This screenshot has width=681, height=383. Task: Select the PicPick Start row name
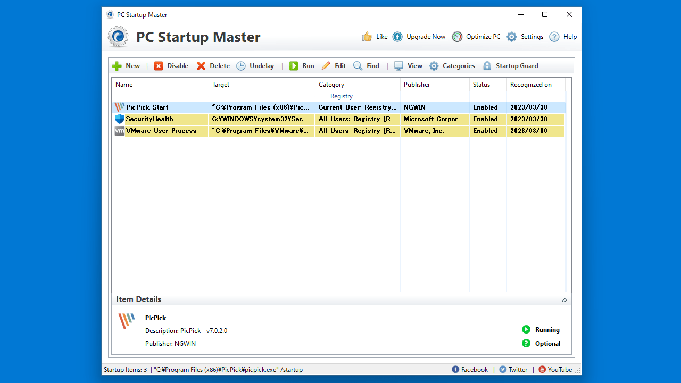click(x=147, y=107)
